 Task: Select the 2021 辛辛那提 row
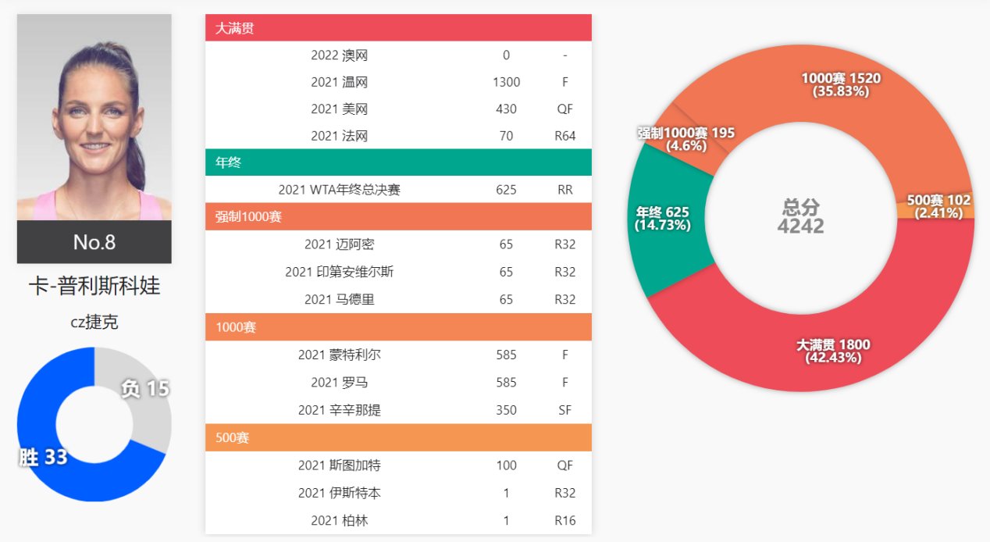(x=398, y=410)
